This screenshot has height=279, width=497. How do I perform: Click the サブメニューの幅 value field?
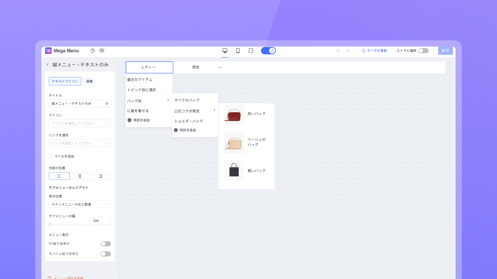click(100, 221)
